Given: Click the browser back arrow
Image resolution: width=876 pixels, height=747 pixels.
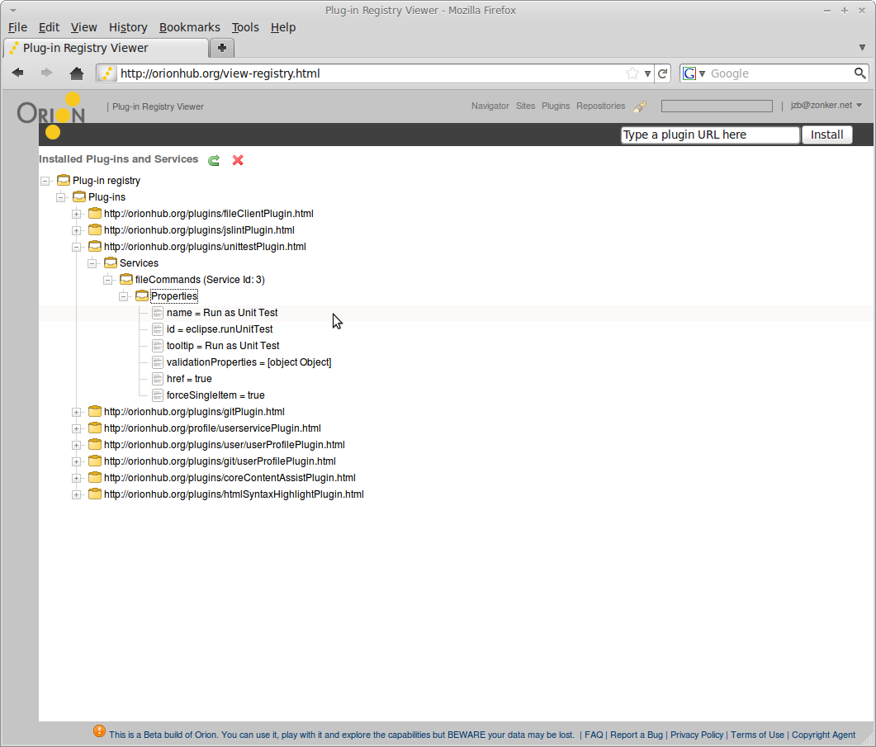Looking at the screenshot, I should pyautogui.click(x=18, y=73).
